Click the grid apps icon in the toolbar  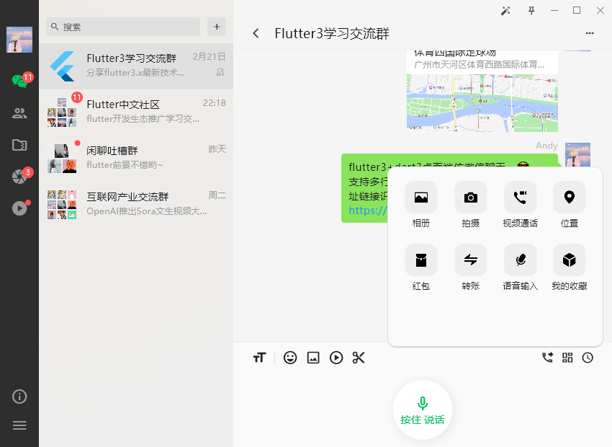pyautogui.click(x=567, y=358)
